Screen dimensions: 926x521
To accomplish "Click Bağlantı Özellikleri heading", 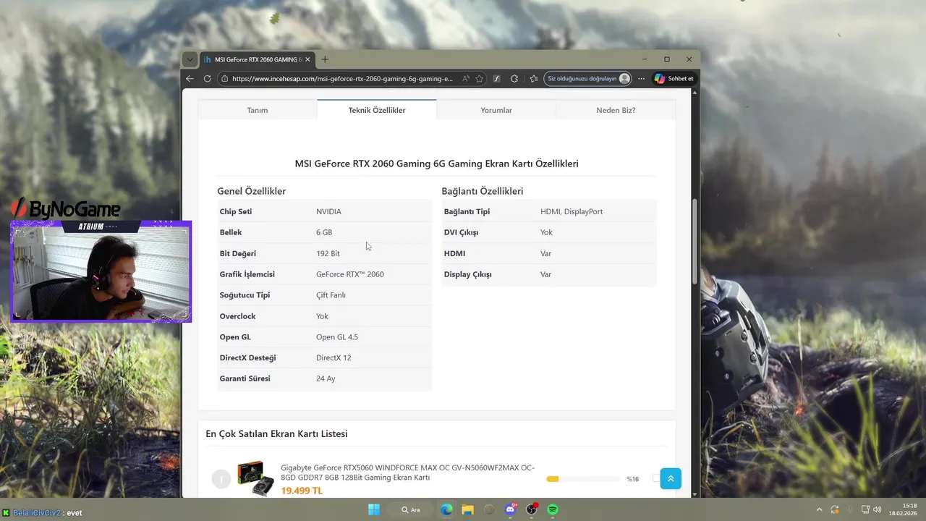I will [483, 191].
